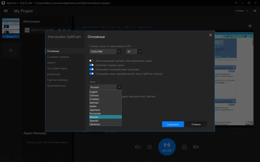Screen dimensions: 260x162
Task: Take a snapshot with the camera icon
Action: (x=184, y=147)
